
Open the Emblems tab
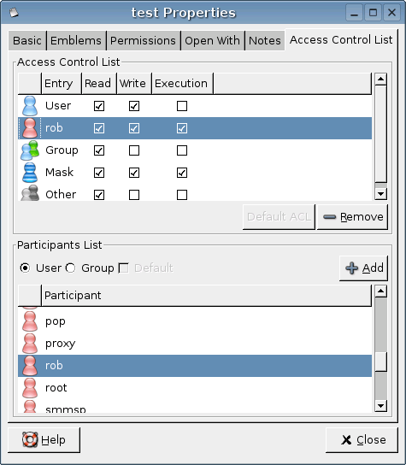click(x=76, y=41)
